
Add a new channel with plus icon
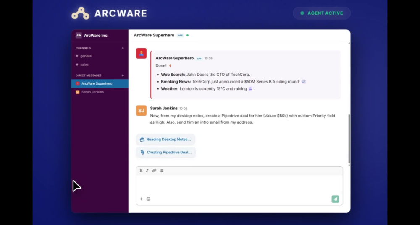[x=123, y=48]
